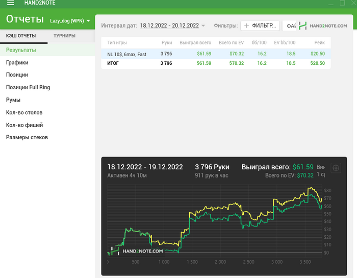The width and height of the screenshot is (357, 278).
Task: Open Кол-во столов report
Action: click(47, 112)
